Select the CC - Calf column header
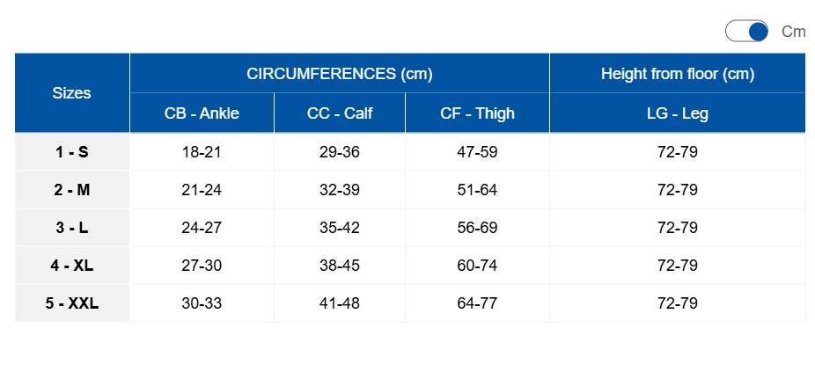Screen dimensions: 815x372 click(340, 113)
